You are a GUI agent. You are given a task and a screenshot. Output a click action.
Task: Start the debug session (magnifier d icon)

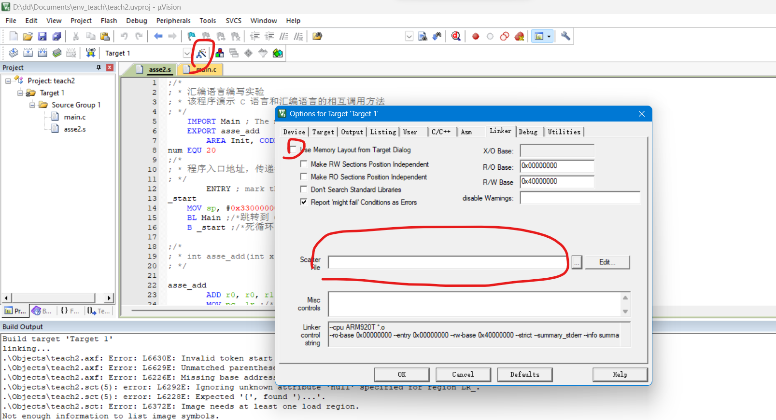pyautogui.click(x=456, y=36)
